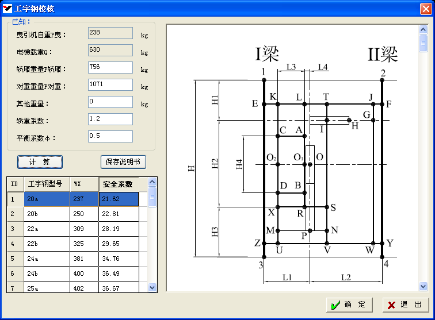Click diagram scrollbar up arrow
435x320 pixels.
tap(423, 29)
